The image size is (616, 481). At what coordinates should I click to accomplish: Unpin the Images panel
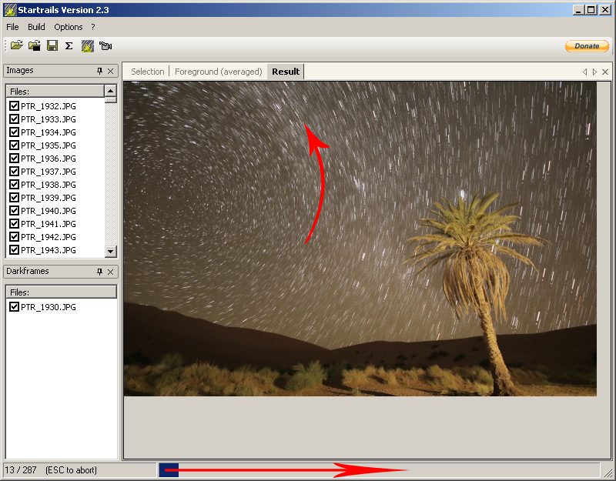(100, 70)
